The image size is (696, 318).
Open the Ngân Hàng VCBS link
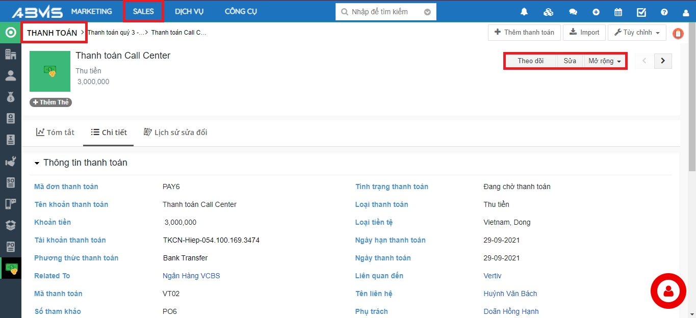point(191,276)
